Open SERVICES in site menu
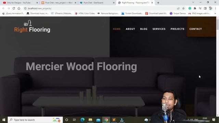 point(159,29)
